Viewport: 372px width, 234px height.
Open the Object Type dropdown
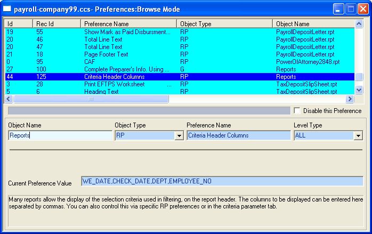[x=179, y=136]
